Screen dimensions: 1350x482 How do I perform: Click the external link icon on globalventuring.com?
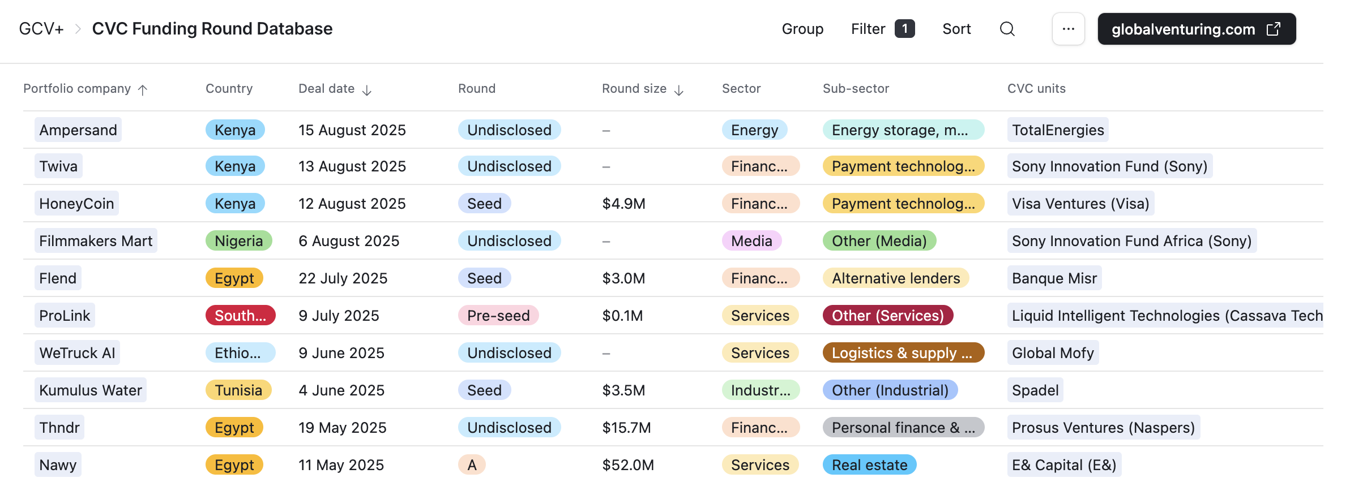pos(1274,29)
